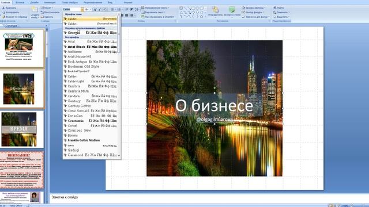
Task: Open the Select (Выделить) menu
Action: click(x=281, y=17)
